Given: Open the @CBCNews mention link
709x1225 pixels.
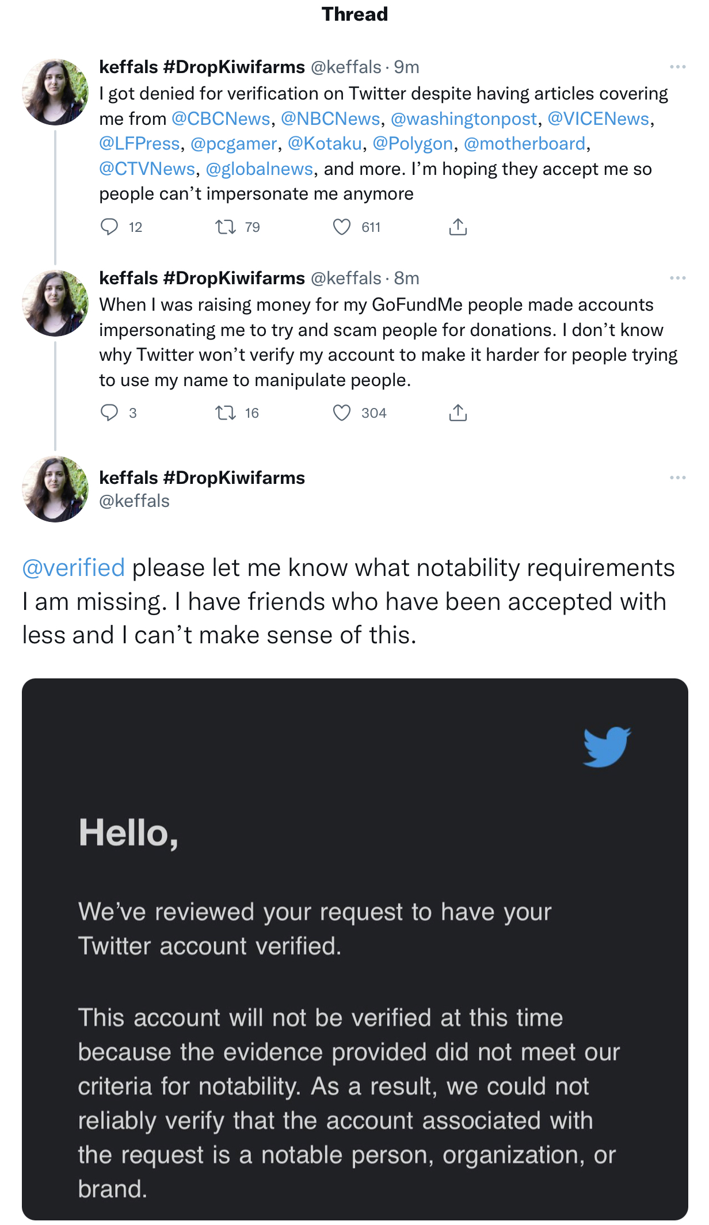Looking at the screenshot, I should (221, 119).
